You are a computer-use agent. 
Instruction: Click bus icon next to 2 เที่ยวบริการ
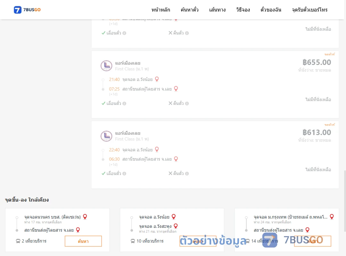click(18, 241)
